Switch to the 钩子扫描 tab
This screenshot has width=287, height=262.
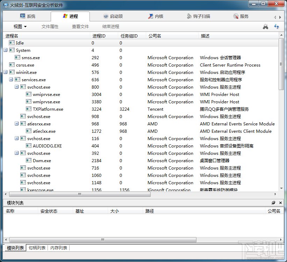pos(199,16)
